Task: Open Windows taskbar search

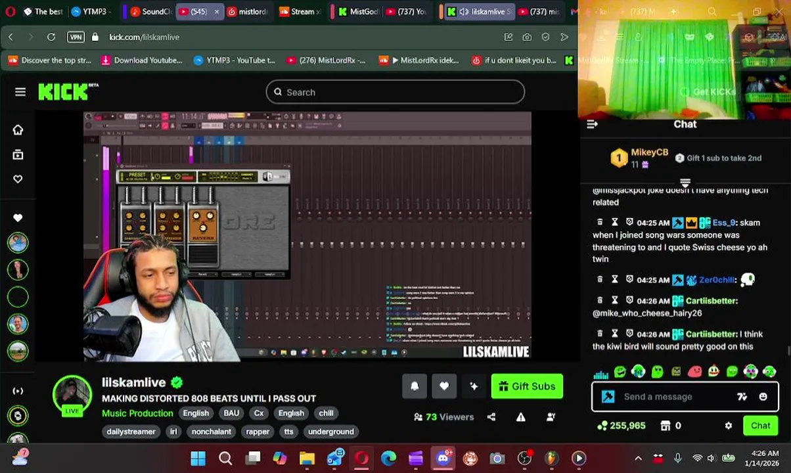Action: pyautogui.click(x=225, y=458)
